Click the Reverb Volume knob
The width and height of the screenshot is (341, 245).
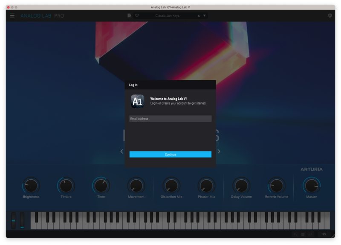[x=277, y=186]
